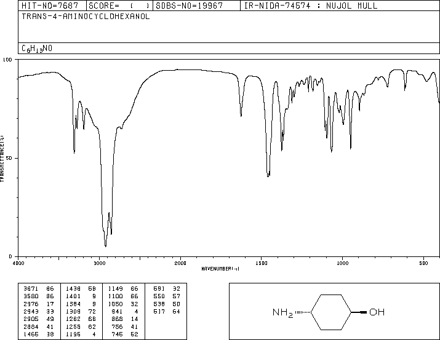
Task: Click the 1438 entry in the peak table
Action: click(73, 289)
